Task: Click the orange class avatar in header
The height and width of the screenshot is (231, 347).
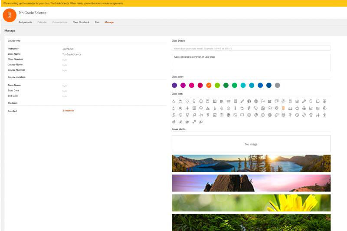Action: click(9, 15)
